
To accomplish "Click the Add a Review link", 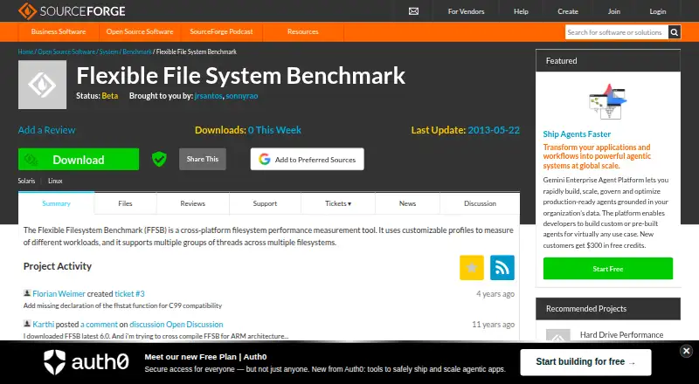I will (x=47, y=130).
